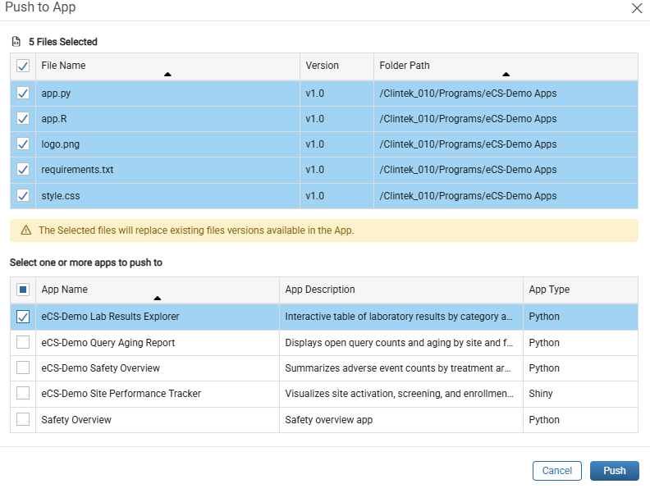Uncheck the app.R file checkbox
Viewport: 650px width, 493px height.
point(23,119)
